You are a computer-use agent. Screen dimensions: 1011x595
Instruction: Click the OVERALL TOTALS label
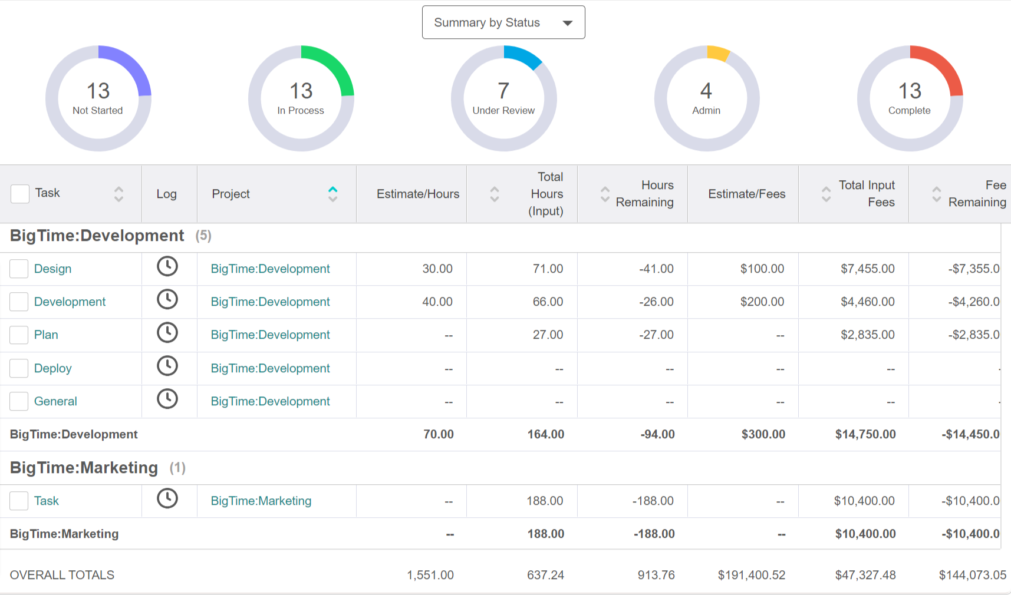click(62, 575)
